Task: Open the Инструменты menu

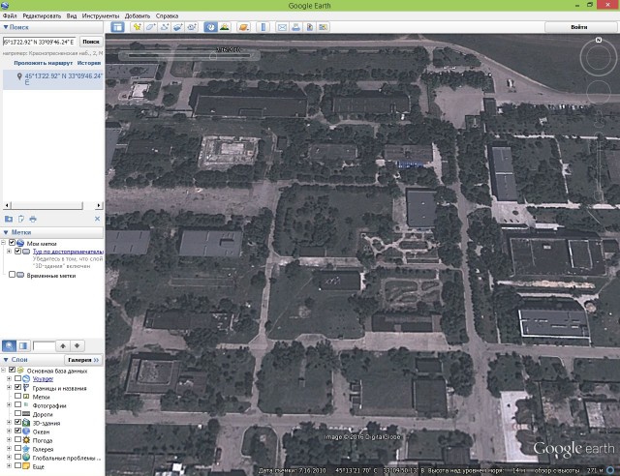Action: click(x=101, y=15)
